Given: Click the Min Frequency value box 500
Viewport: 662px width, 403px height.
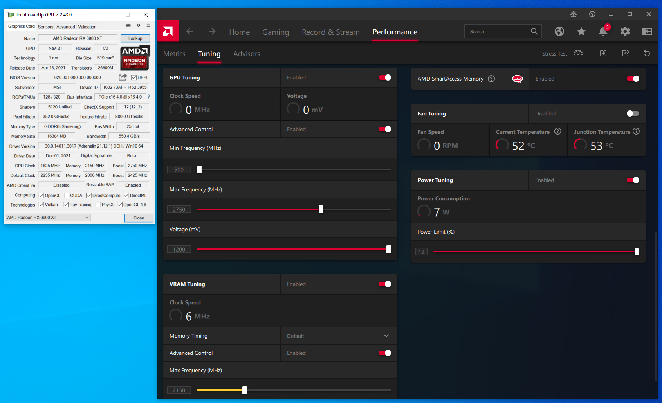Looking at the screenshot, I should [x=179, y=169].
